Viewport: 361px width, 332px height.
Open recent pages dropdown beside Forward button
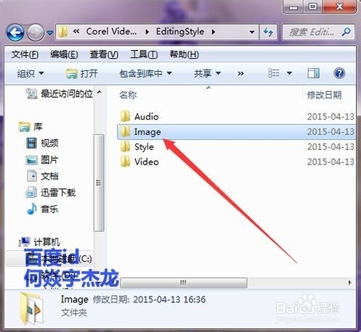50,33
